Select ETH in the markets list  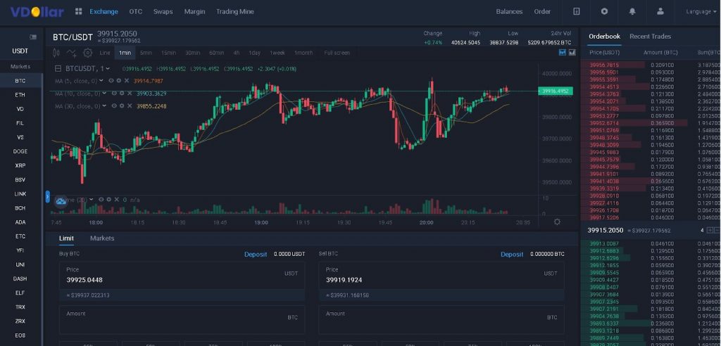pyautogui.click(x=20, y=95)
